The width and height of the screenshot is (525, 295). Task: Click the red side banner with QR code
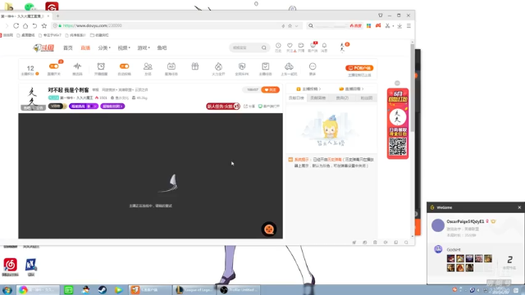tap(397, 124)
